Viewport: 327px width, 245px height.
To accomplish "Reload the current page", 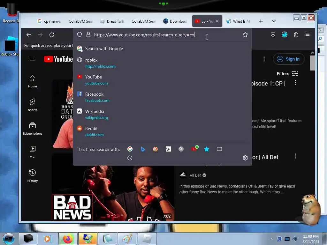I will (x=52, y=34).
